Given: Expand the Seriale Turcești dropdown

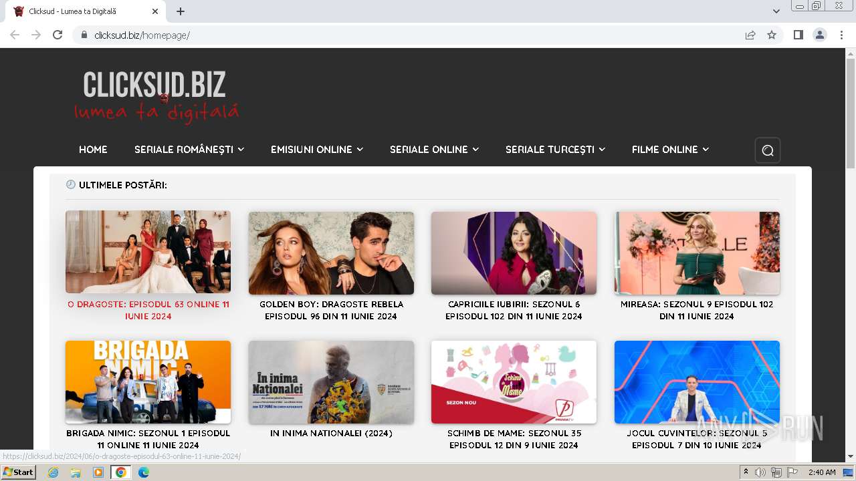Looking at the screenshot, I should 555,150.
